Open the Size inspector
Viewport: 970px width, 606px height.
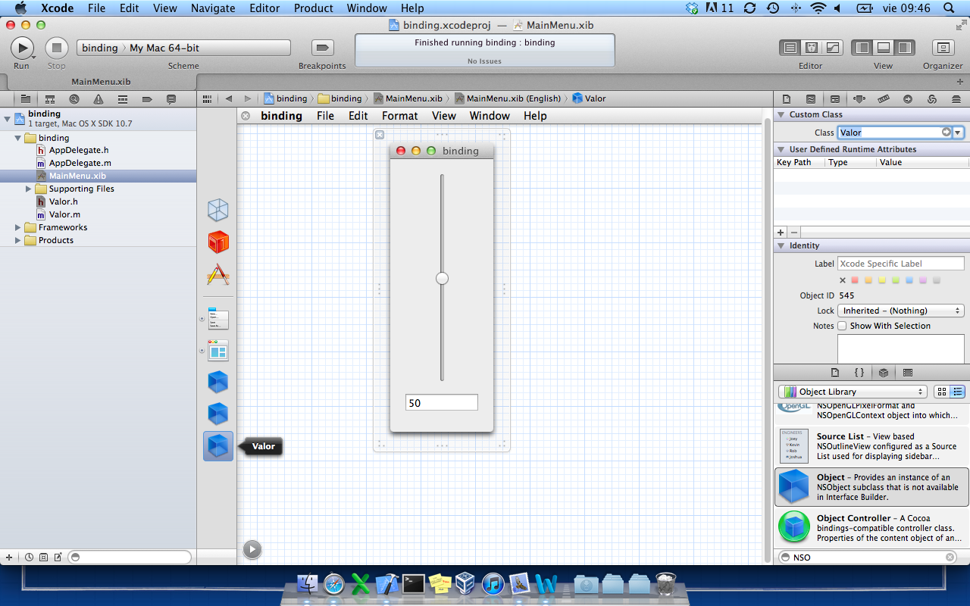pos(882,98)
